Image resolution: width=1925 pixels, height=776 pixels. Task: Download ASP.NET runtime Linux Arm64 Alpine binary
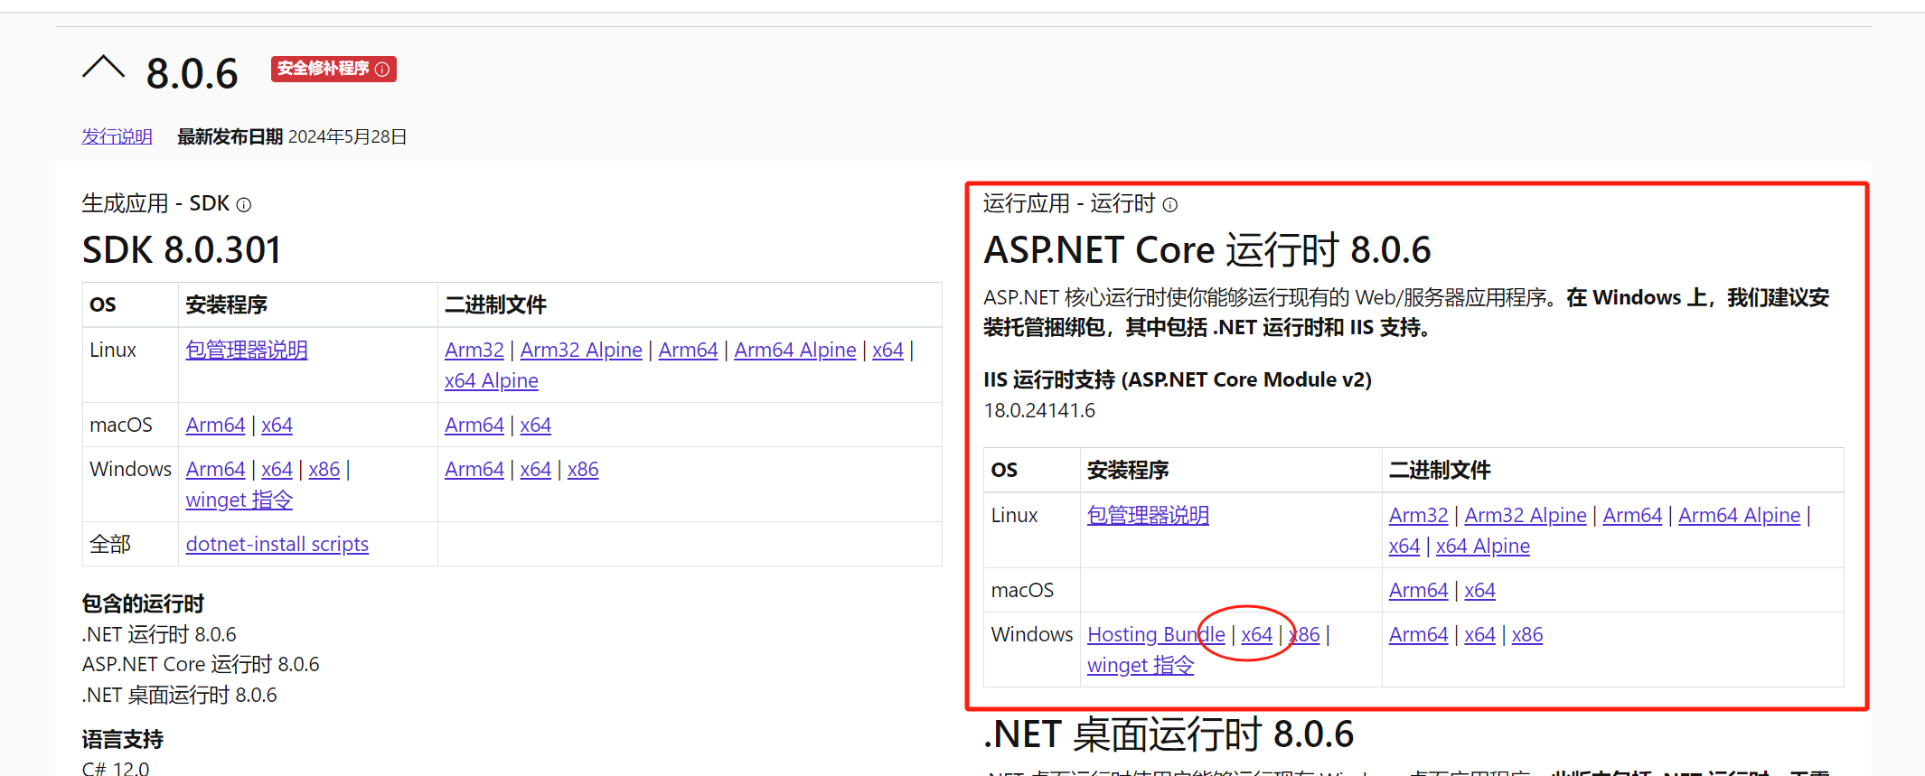tap(1740, 515)
